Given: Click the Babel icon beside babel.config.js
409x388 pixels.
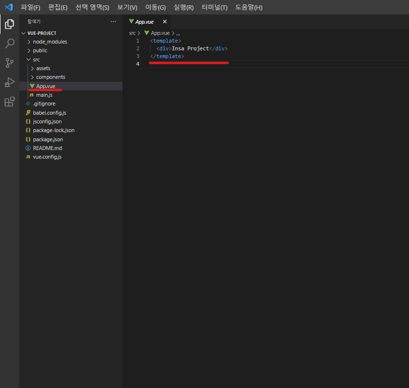Looking at the screenshot, I should pos(28,113).
